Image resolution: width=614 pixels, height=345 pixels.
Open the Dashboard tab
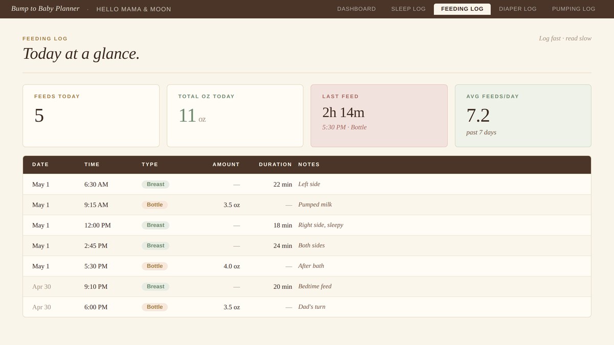tap(356, 9)
